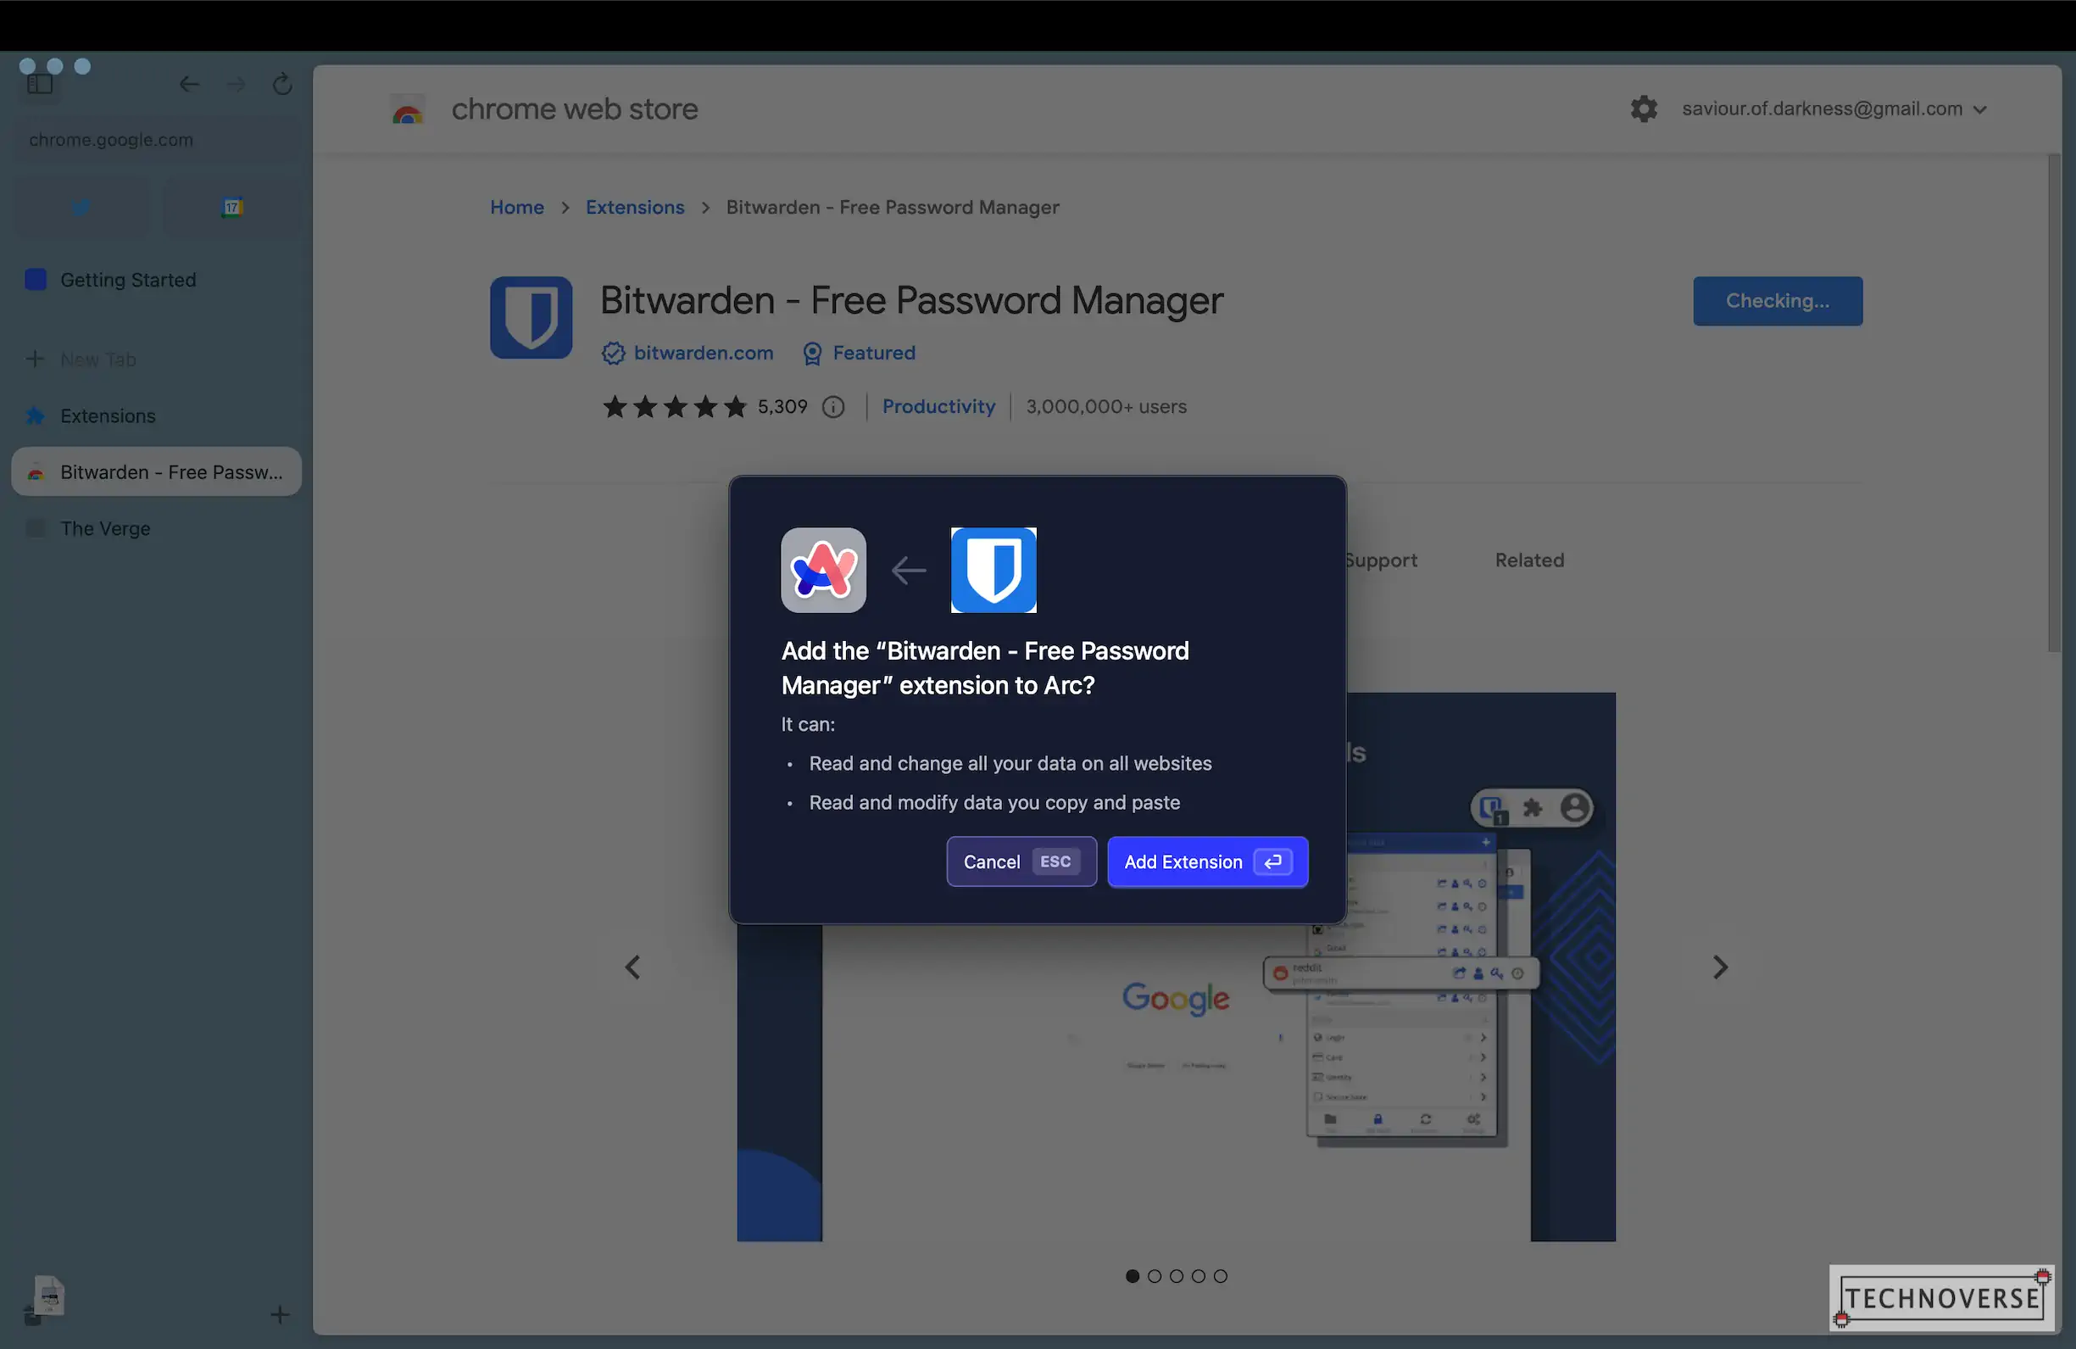The image size is (2076, 1349).
Task: Open a New Tab from sidebar
Action: 156,360
